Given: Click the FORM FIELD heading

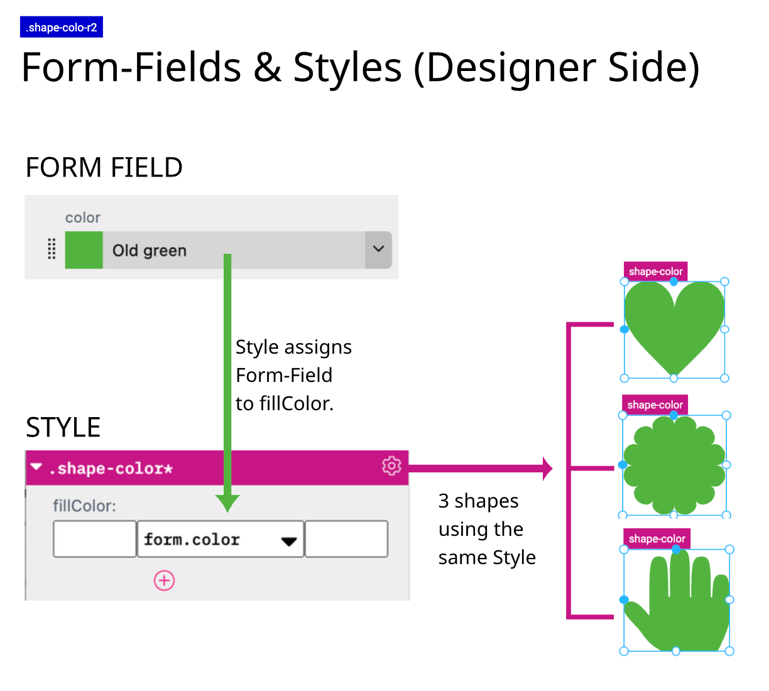Looking at the screenshot, I should tap(104, 168).
